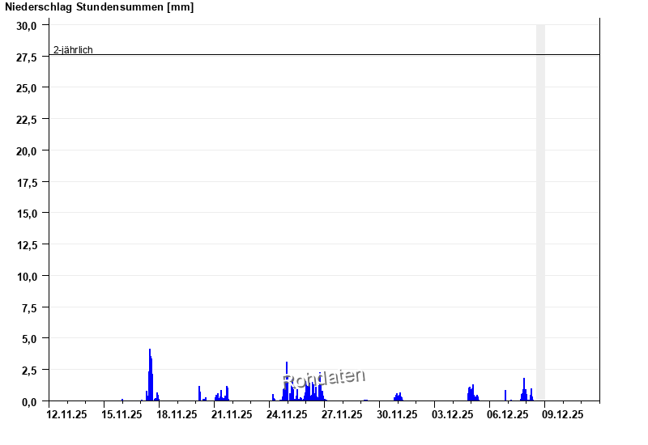Click the y-axis value 10,0
Viewport: 648px width, 445px height.
(27, 277)
